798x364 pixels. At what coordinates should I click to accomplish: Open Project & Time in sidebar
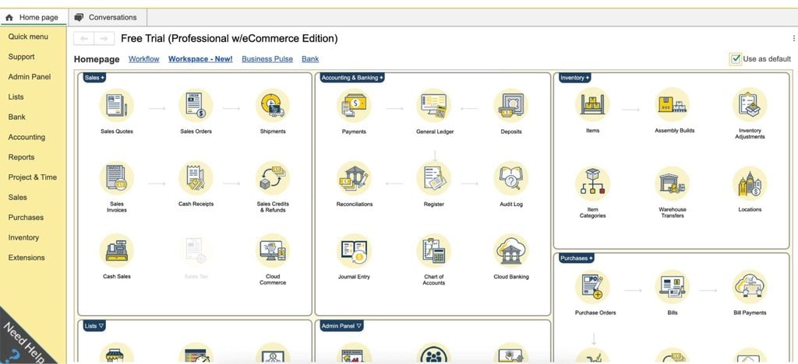click(x=33, y=177)
